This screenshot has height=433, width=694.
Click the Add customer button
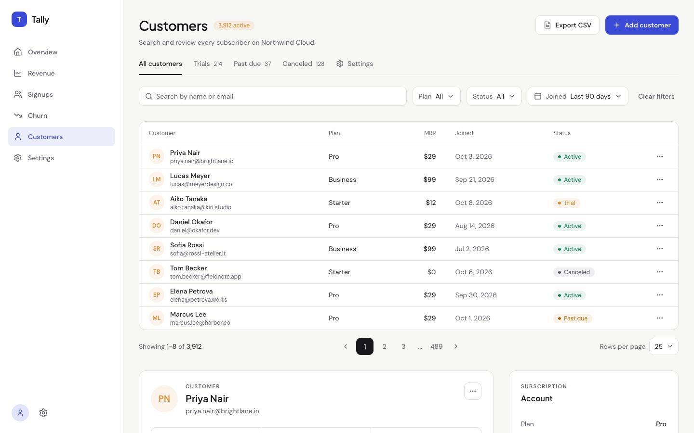pos(642,25)
